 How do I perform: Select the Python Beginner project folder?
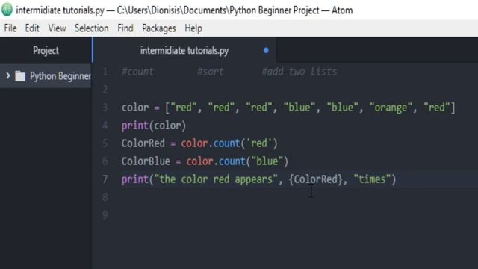pyautogui.click(x=46, y=76)
